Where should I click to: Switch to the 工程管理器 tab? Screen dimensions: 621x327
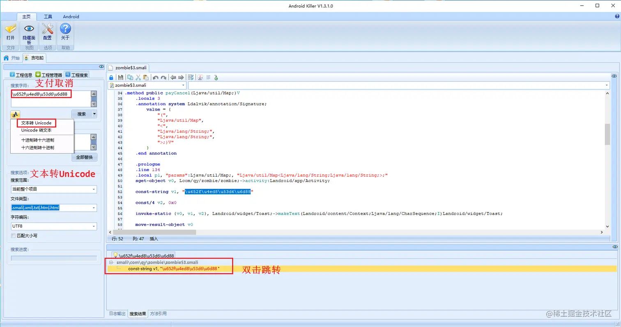tap(49, 75)
